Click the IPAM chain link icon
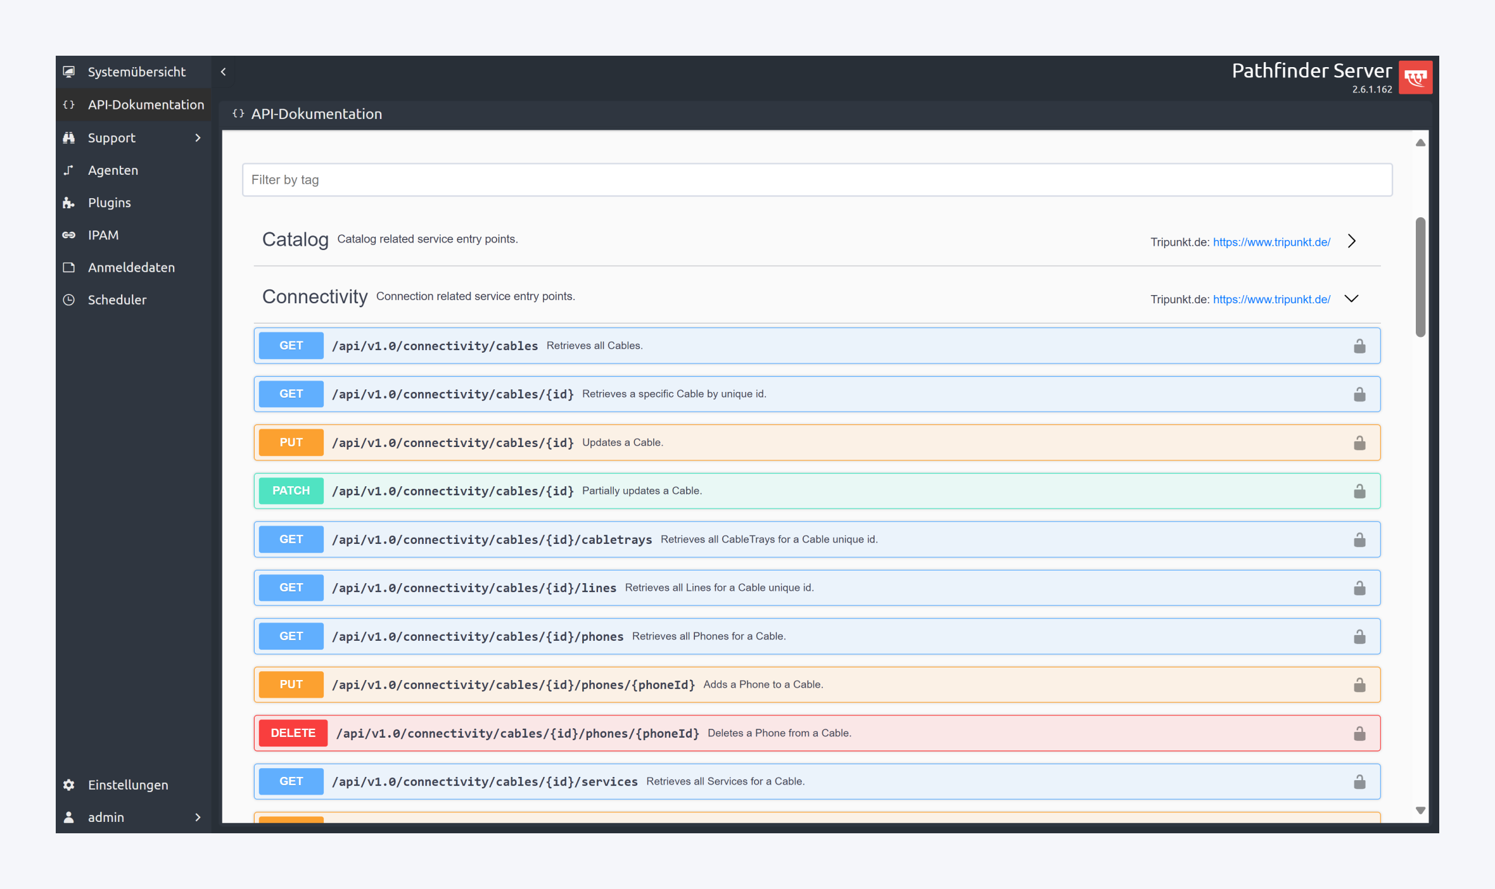The image size is (1495, 889). 69,235
